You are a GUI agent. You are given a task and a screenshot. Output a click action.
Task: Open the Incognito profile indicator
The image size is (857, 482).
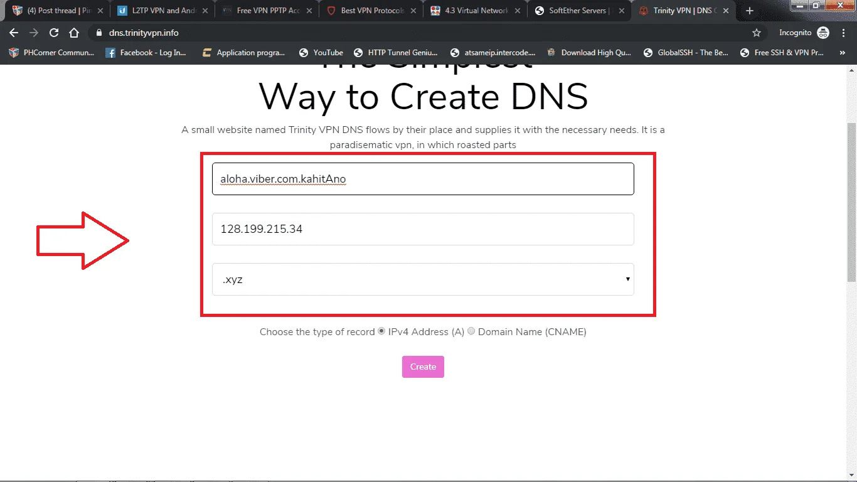(804, 33)
